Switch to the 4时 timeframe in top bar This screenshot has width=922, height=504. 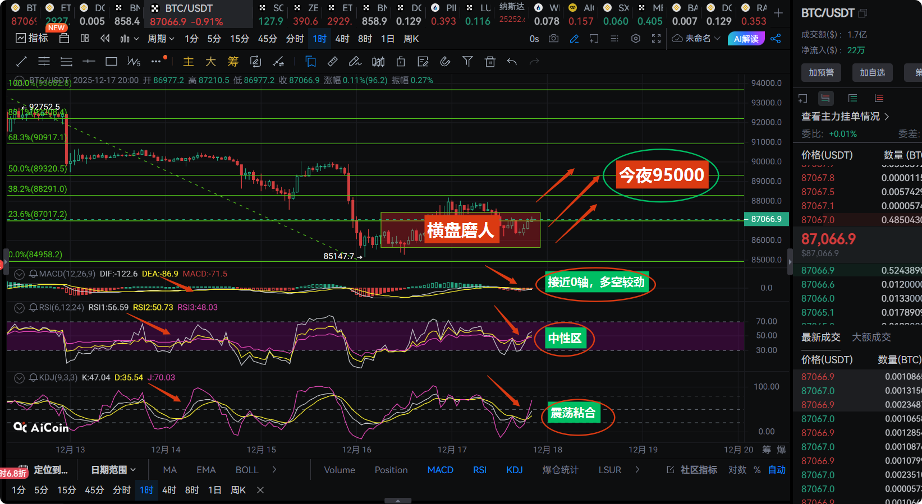point(342,39)
